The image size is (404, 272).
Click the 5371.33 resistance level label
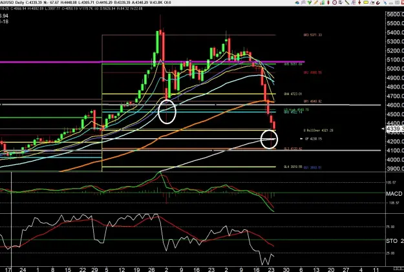(x=312, y=35)
